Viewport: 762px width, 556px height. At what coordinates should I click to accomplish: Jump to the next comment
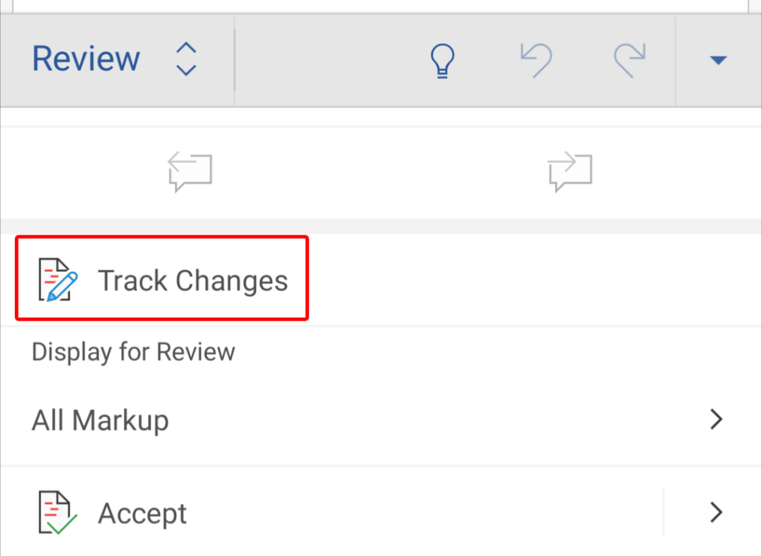[570, 172]
